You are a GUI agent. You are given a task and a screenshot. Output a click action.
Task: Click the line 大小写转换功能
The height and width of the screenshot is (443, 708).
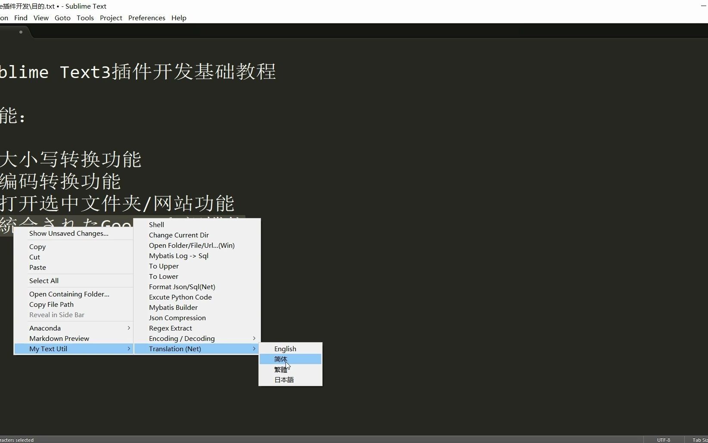(x=71, y=159)
